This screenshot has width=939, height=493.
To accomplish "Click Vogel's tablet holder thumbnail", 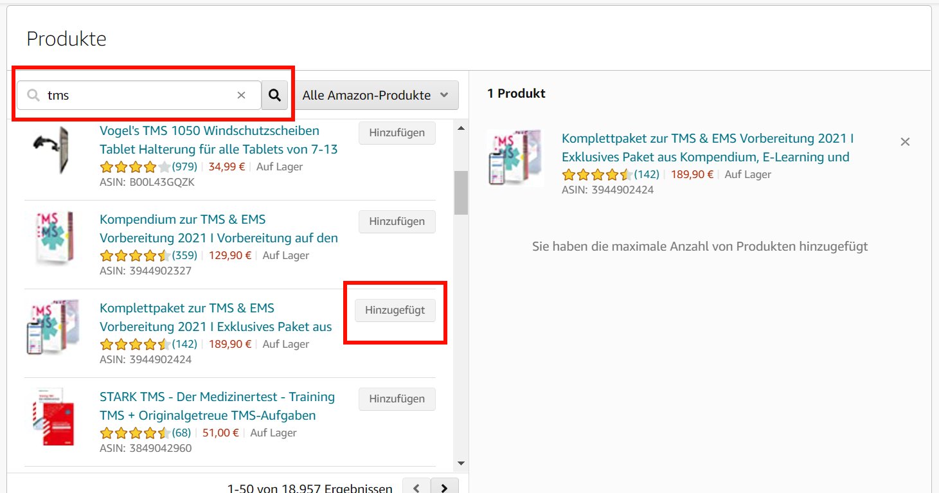I will 52,149.
